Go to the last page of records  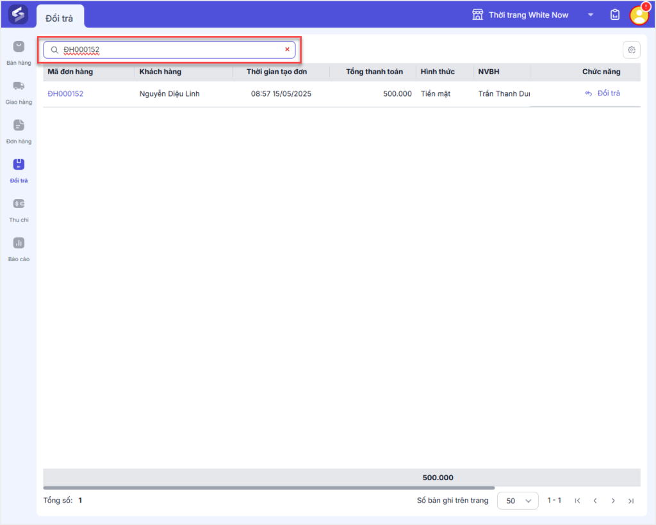pyautogui.click(x=631, y=501)
